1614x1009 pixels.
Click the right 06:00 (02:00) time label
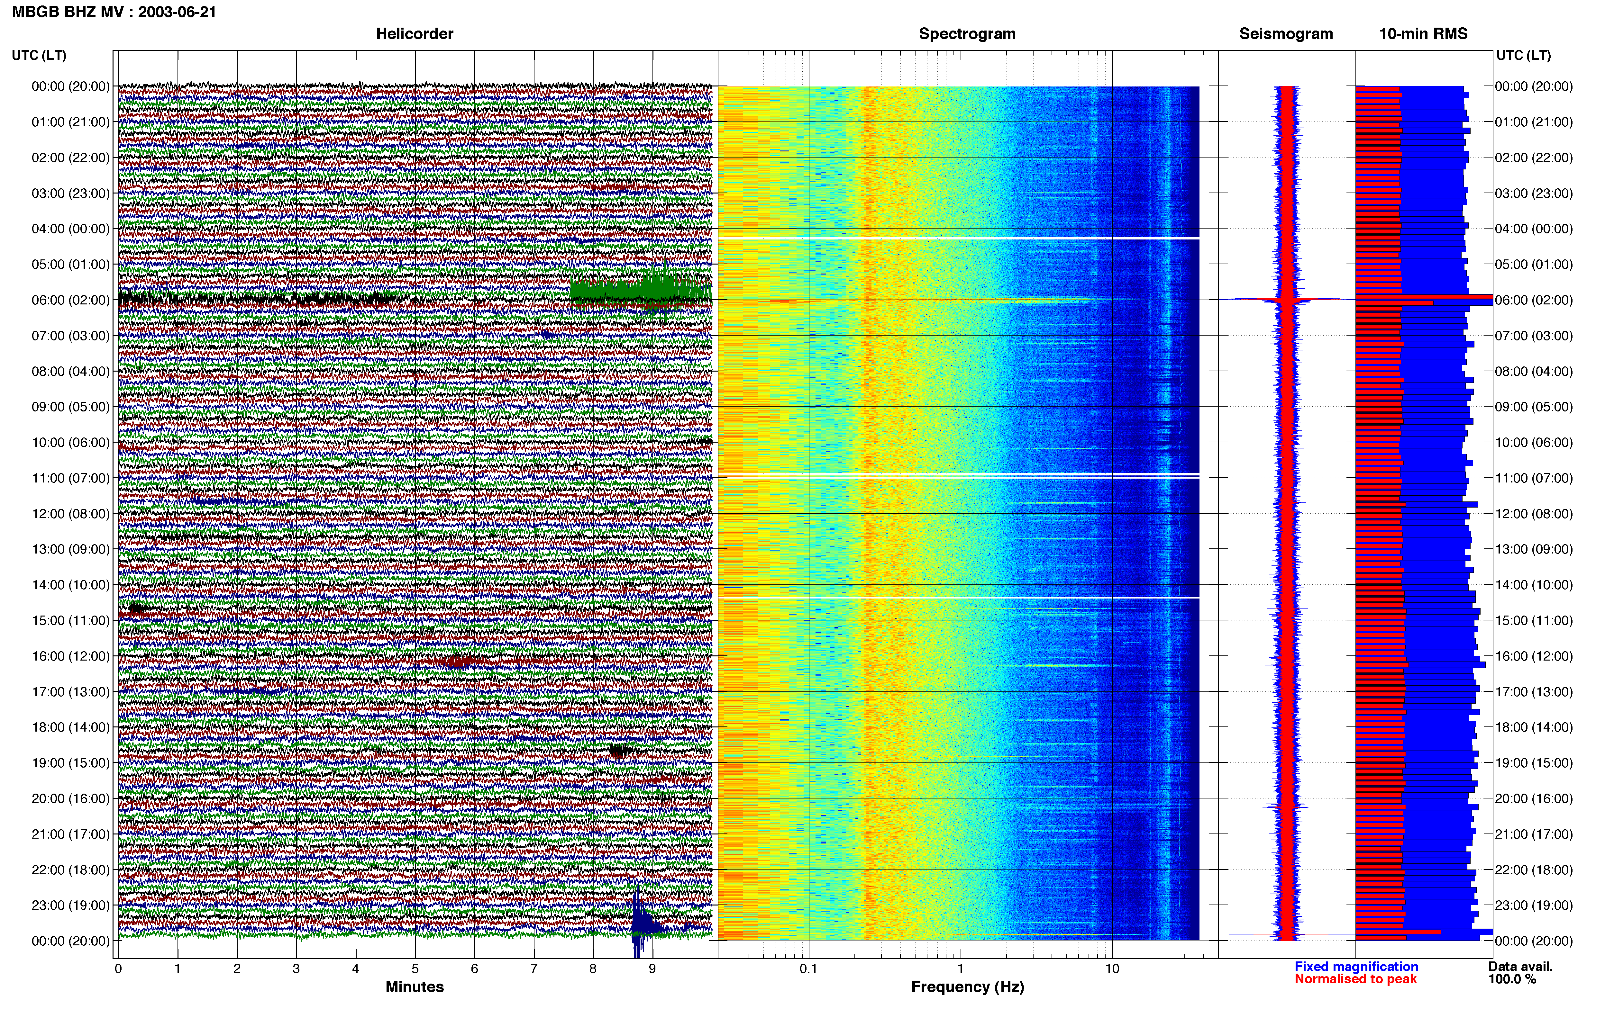[1534, 300]
